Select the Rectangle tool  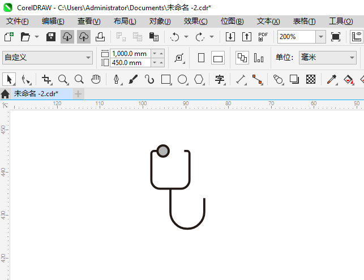point(166,79)
